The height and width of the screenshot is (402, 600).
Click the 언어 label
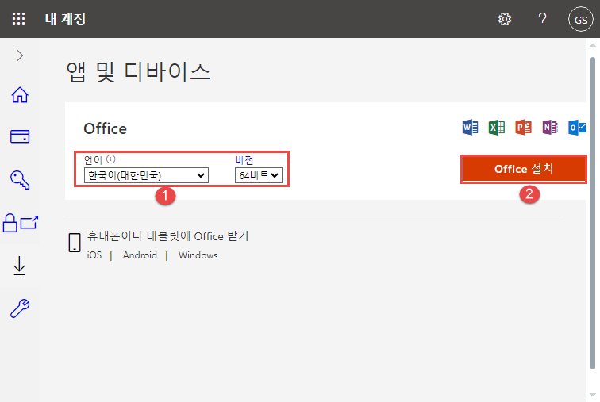tap(93, 159)
